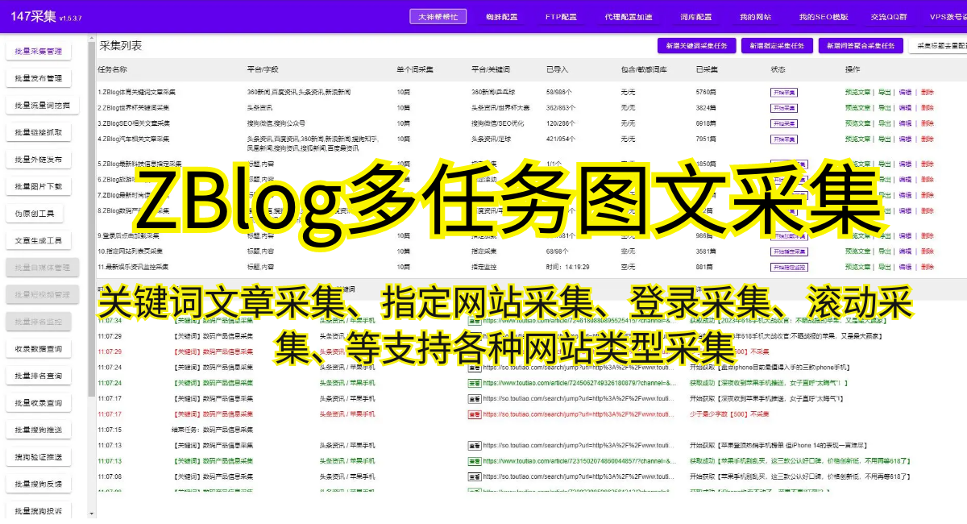The width and height of the screenshot is (967, 524).
Task: Open 收录数据查询 sidebar item
Action: point(39,349)
